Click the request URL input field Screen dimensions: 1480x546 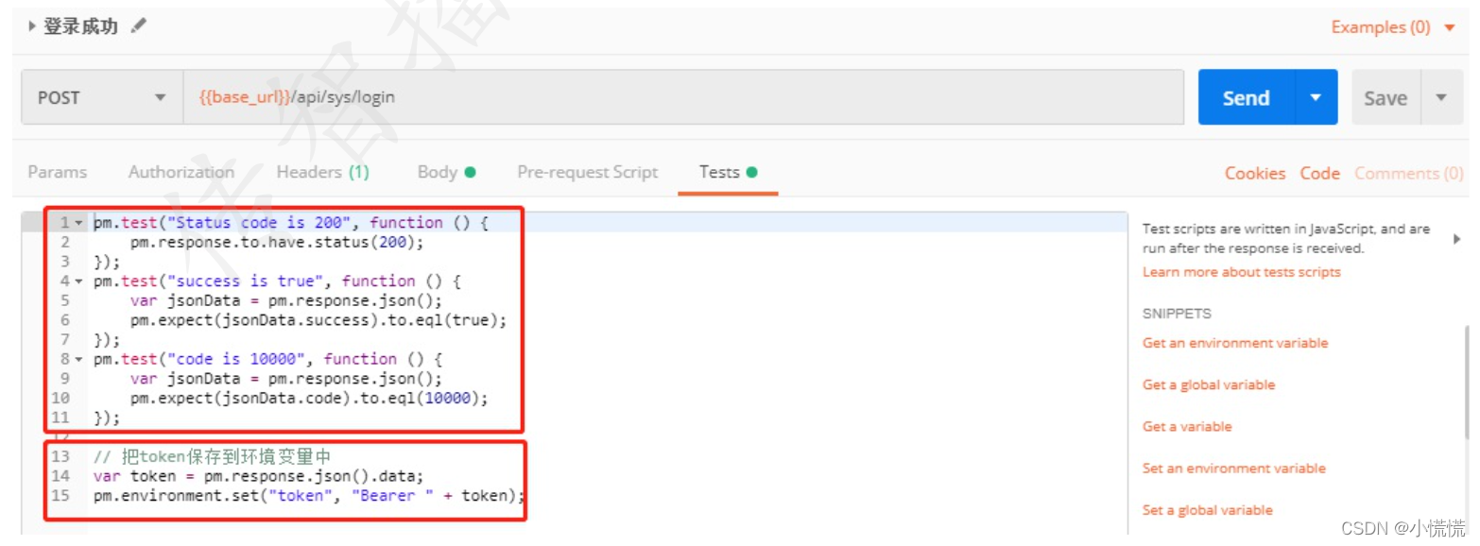[x=682, y=97]
